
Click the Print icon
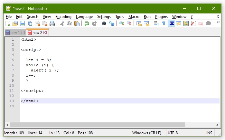click(52, 23)
